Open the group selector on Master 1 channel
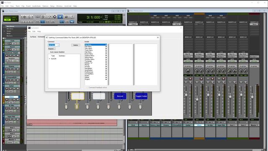 [x=254, y=66]
